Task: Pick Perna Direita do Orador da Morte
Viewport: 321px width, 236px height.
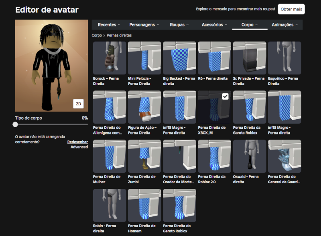Action: [179, 156]
